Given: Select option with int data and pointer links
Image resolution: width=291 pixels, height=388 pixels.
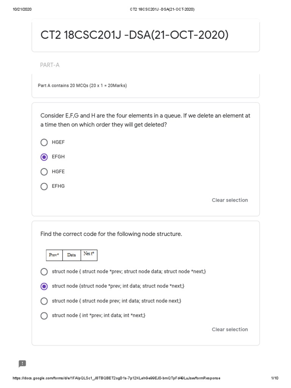Looking at the screenshot, I should tap(44, 286).
